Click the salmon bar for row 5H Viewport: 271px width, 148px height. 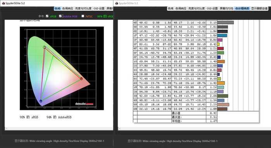point(223,105)
